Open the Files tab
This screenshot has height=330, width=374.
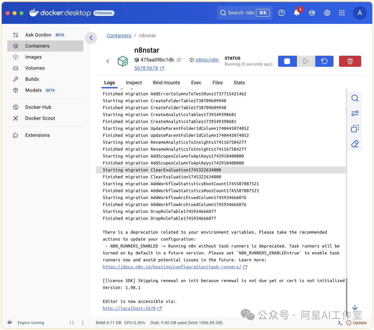pyautogui.click(x=217, y=83)
